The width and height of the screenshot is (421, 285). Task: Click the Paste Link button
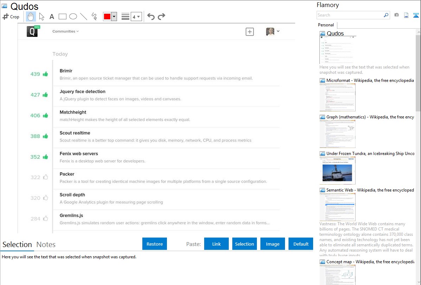click(216, 244)
